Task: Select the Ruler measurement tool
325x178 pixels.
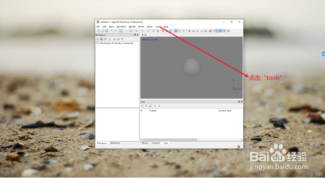Action: pyautogui.click(x=149, y=31)
